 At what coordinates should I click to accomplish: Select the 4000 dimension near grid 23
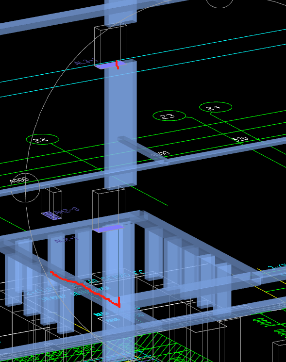pyautogui.click(x=160, y=154)
